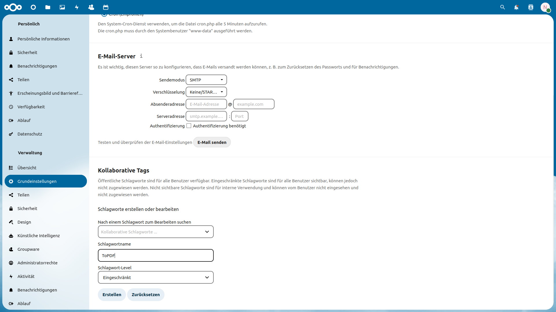Click the info icon next to E-Mail-Server

click(141, 56)
